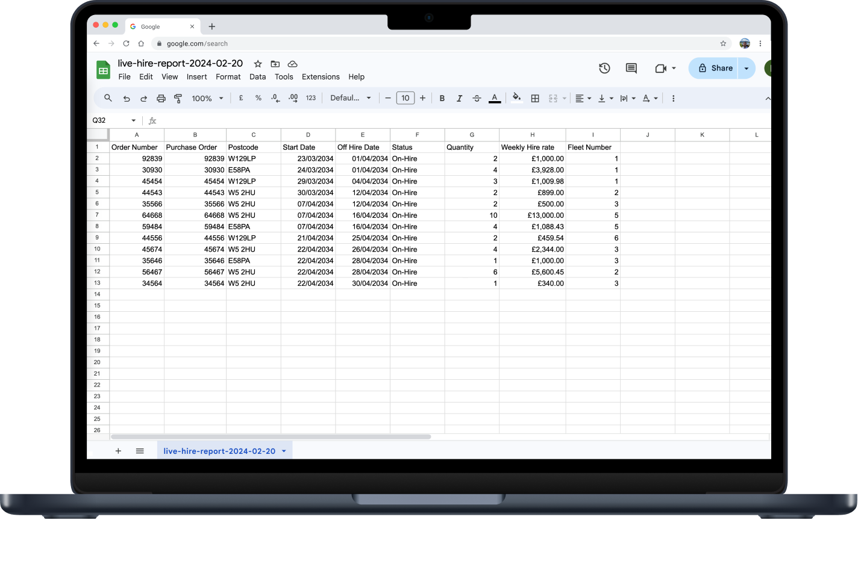
Task: Open version history
Action: pos(604,68)
